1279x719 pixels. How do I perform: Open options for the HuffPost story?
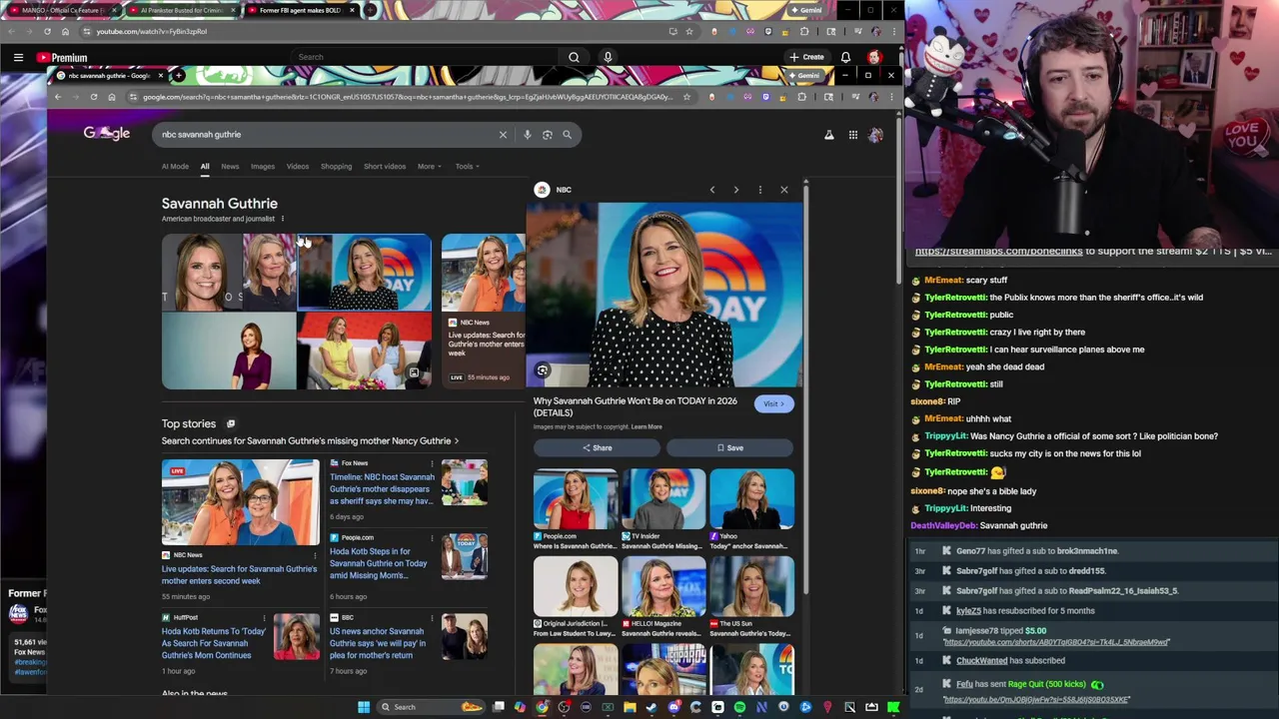(264, 618)
